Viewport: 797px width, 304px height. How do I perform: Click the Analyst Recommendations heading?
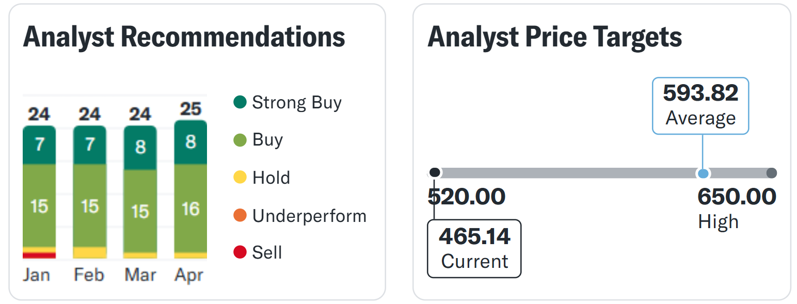(184, 37)
